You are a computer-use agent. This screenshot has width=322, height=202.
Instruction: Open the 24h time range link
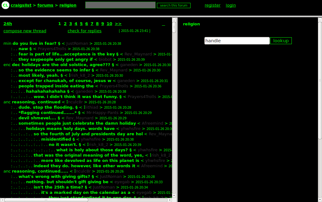pos(8,24)
